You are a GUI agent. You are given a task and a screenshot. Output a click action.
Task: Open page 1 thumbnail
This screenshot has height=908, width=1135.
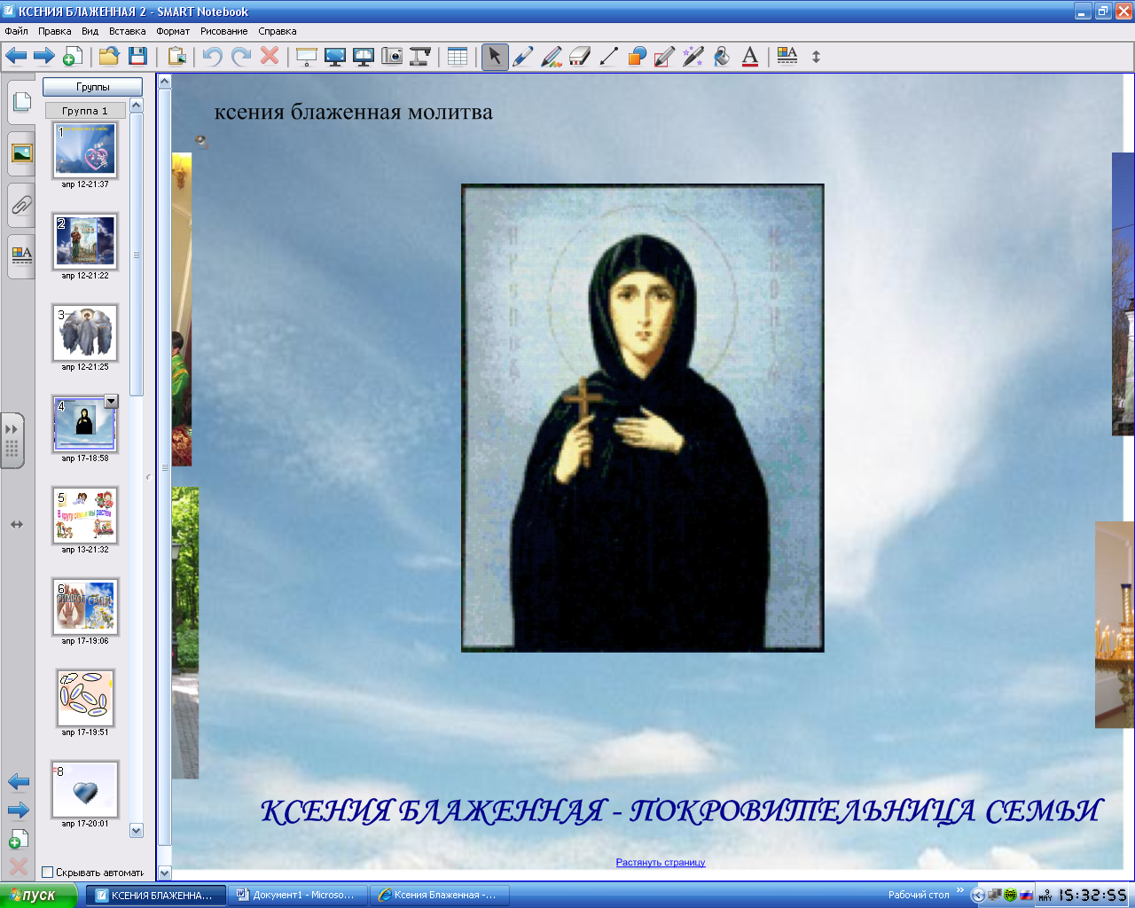(x=85, y=150)
